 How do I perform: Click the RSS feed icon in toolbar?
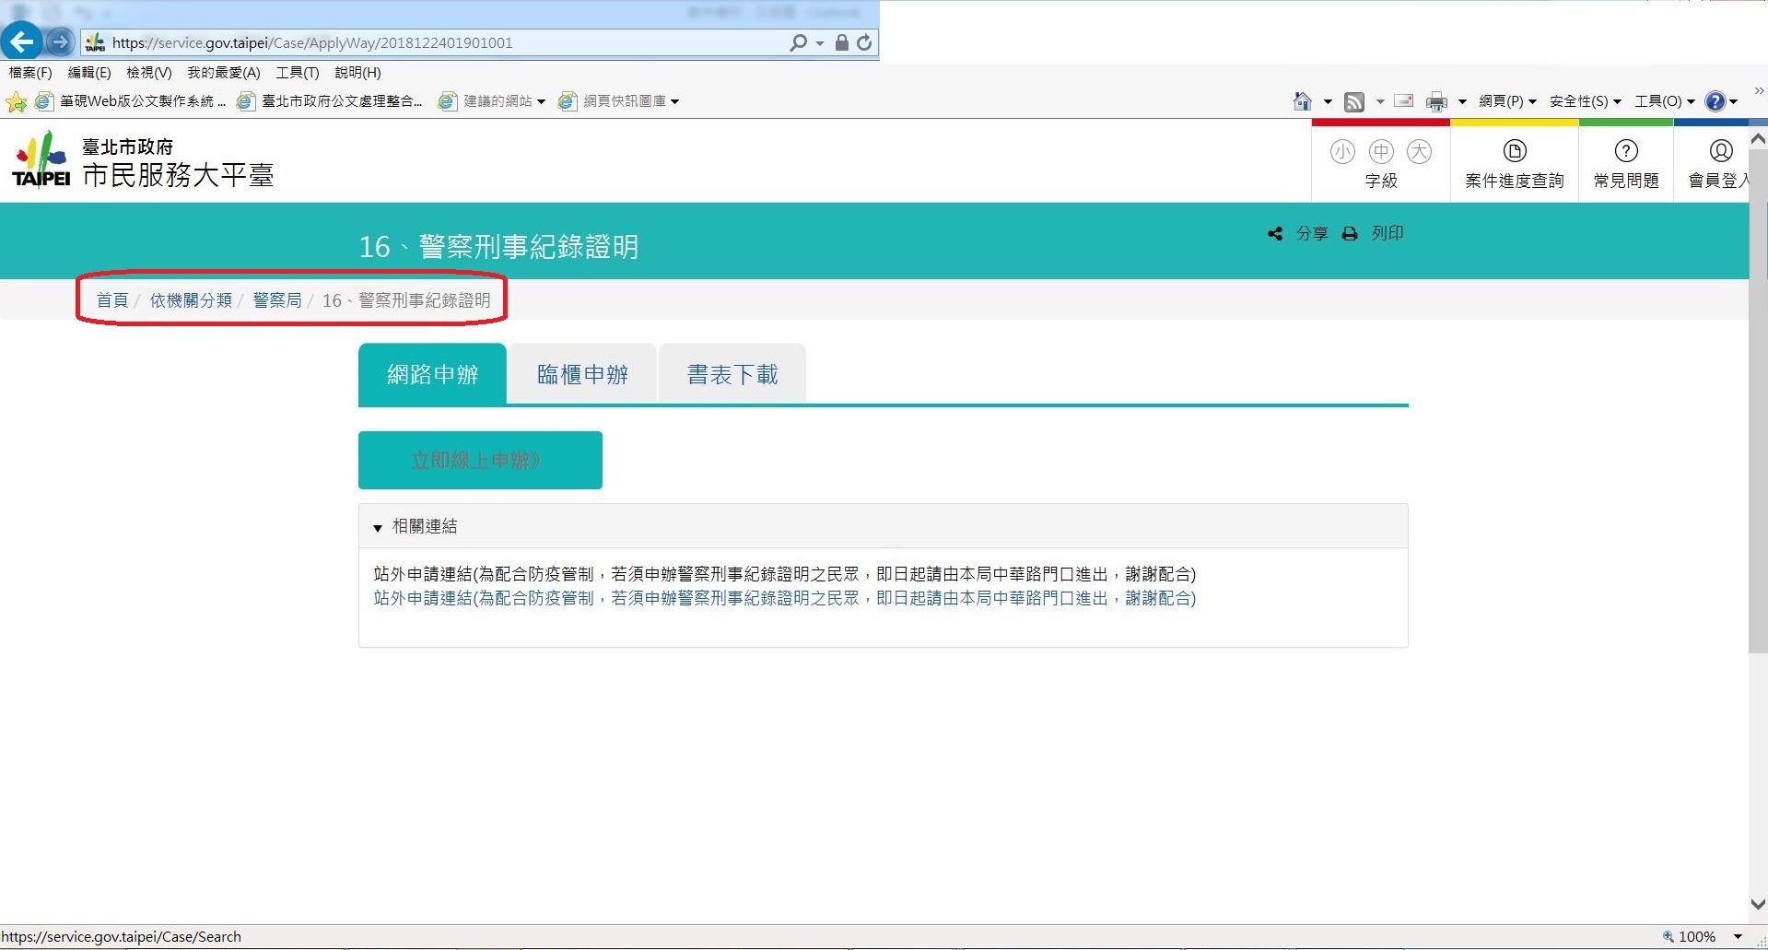coord(1353,101)
